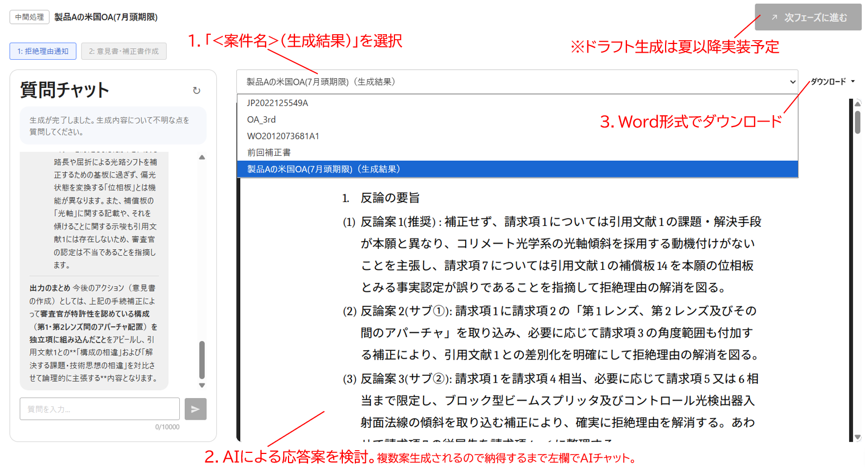Select 前回補正書 from the list
This screenshot has height=467, width=865.
pyautogui.click(x=517, y=153)
